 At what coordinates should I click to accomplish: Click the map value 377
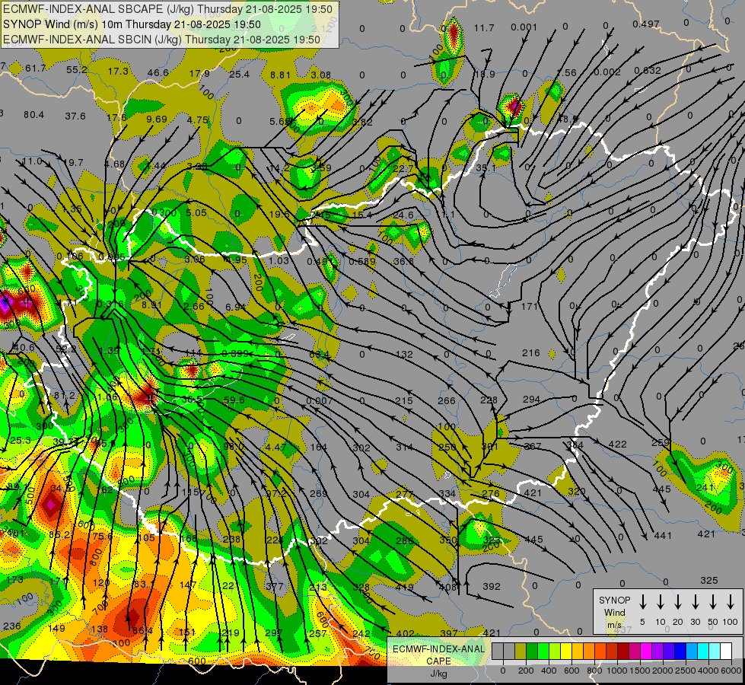pos(274,587)
